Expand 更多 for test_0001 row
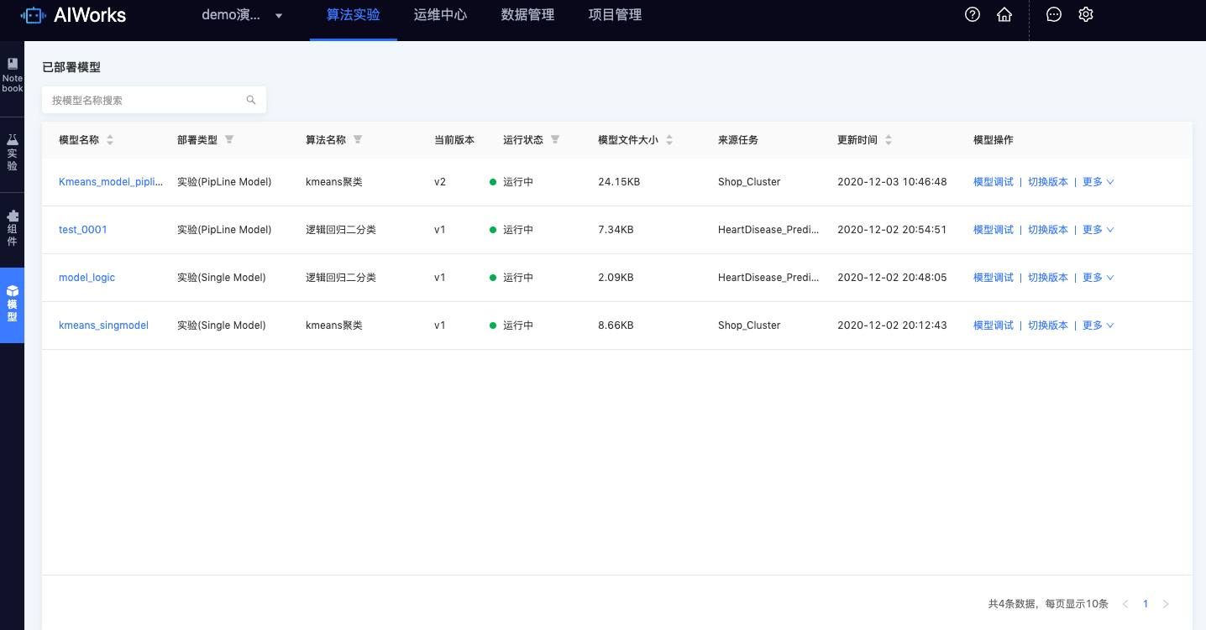 tap(1099, 230)
